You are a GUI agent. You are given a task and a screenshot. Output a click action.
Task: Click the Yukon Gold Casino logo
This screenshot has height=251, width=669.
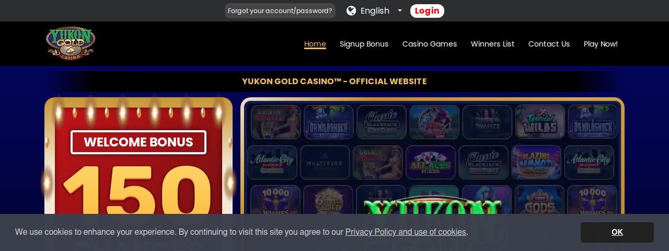pyautogui.click(x=71, y=43)
